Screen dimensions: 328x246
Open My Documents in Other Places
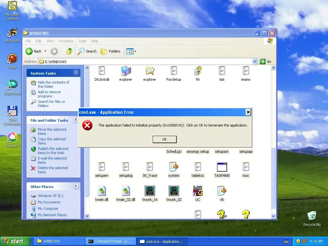[x=49, y=202]
